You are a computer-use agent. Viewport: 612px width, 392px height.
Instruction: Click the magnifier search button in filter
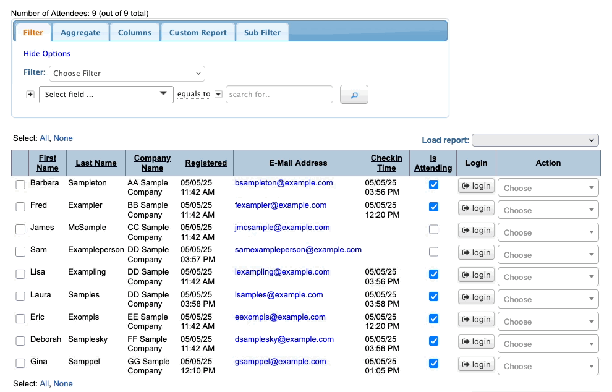pos(354,95)
